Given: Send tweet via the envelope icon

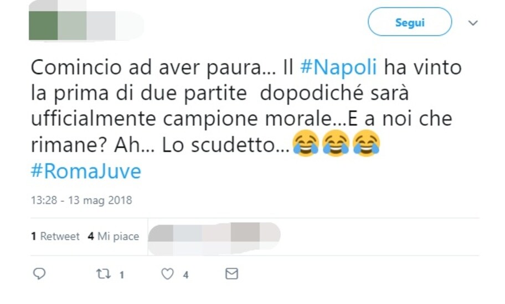Looking at the screenshot, I should [x=231, y=274].
